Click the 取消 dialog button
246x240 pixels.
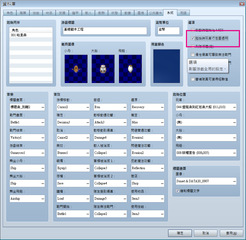206,233
